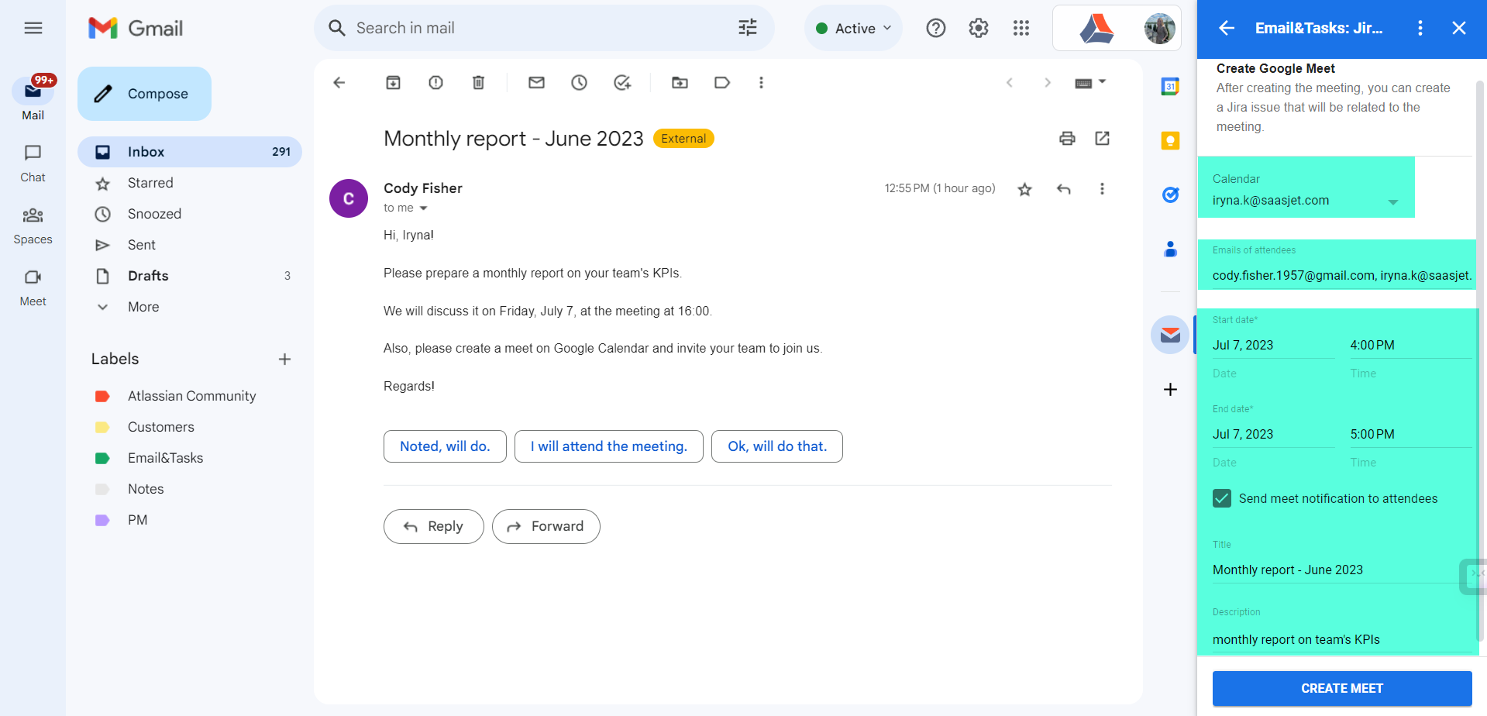Open Google Keep side panel icon
This screenshot has height=716, width=1487.
1170,141
